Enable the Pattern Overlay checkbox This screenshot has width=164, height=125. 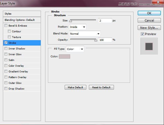(6, 77)
